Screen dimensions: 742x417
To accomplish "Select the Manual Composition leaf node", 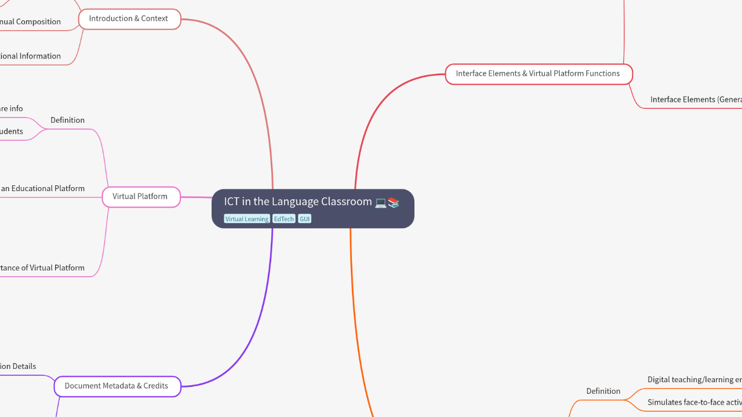I will point(30,21).
